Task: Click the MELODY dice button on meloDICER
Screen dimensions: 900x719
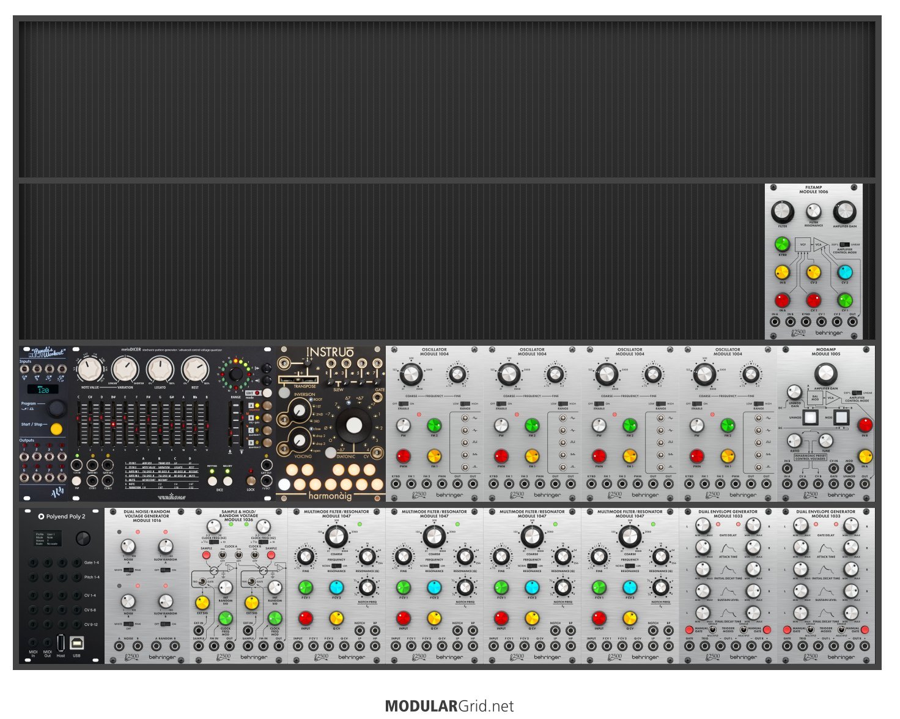Action: point(227,481)
